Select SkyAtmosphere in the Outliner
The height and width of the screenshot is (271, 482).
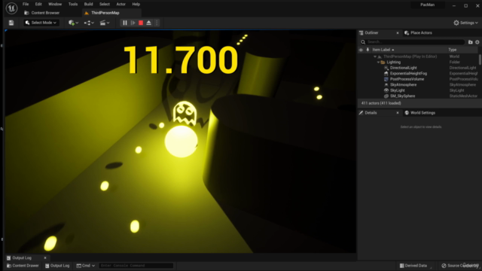click(404, 85)
